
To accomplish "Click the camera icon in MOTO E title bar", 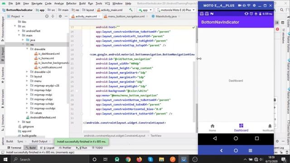I will 240,5.
